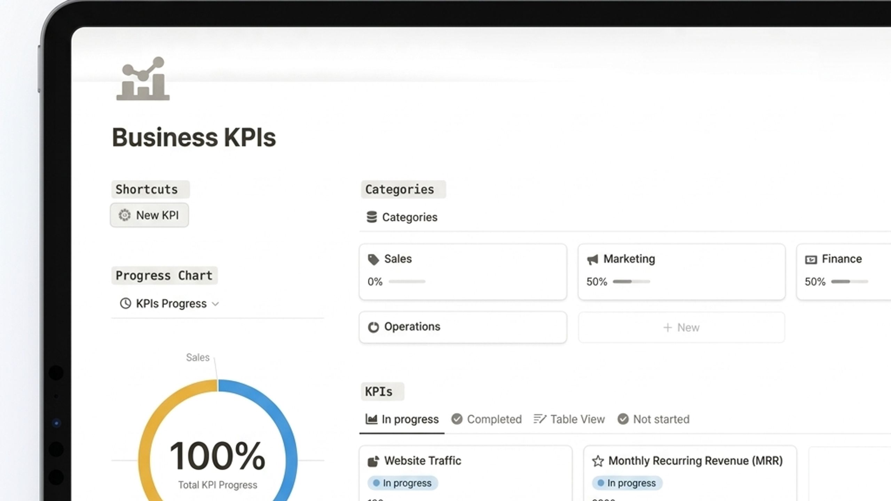Open the Table View tab

pos(569,419)
